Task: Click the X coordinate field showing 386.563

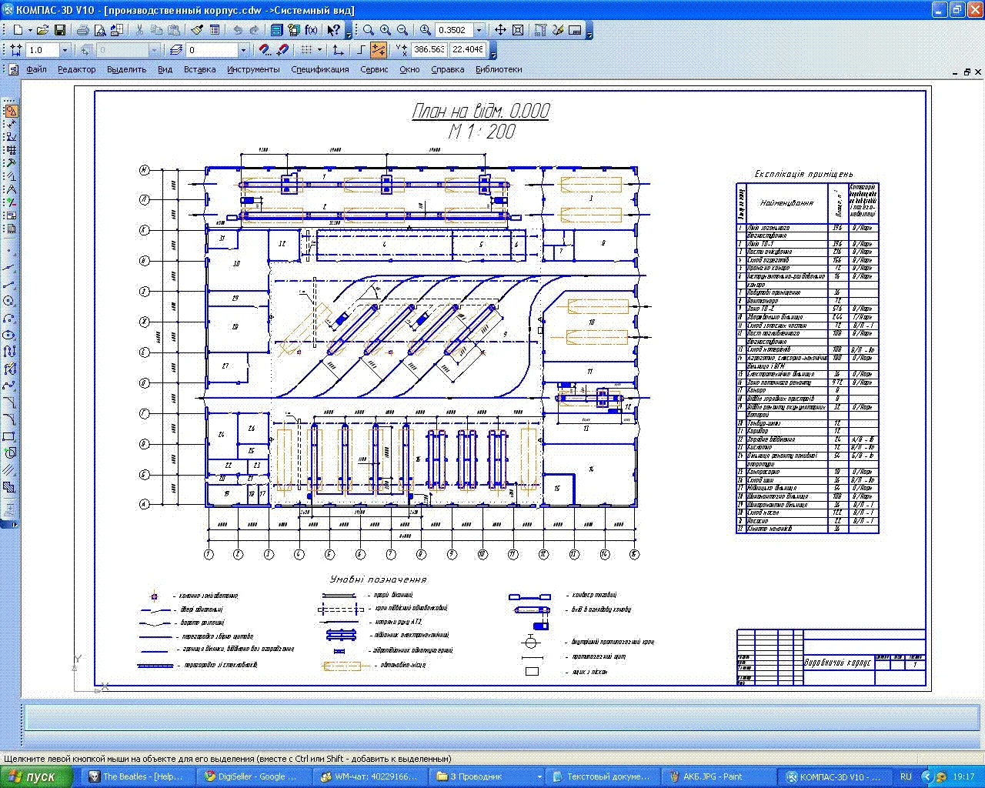Action: [x=429, y=49]
